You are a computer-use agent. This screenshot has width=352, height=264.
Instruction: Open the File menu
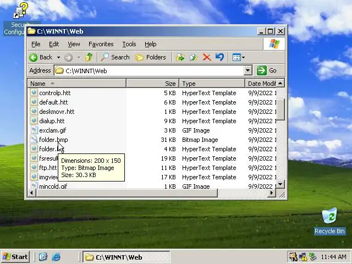[36, 44]
